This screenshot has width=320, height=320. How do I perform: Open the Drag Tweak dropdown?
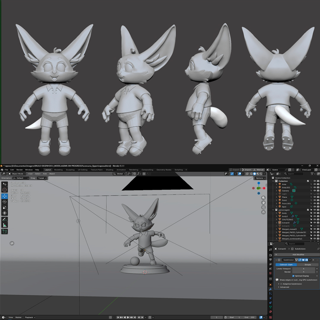pos(42,178)
